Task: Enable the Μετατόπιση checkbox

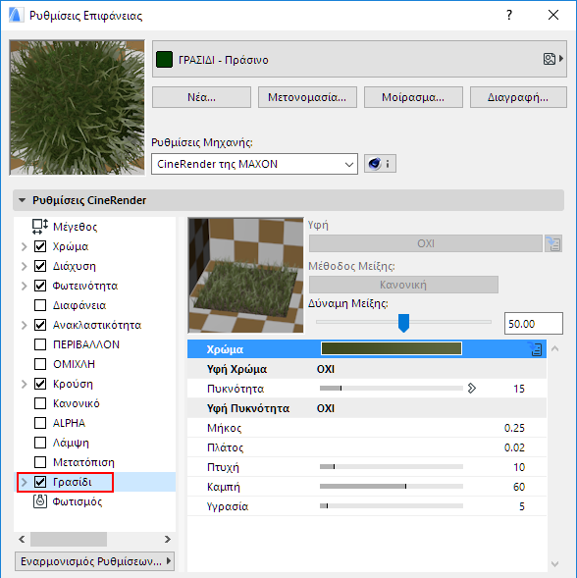Action: coord(40,462)
